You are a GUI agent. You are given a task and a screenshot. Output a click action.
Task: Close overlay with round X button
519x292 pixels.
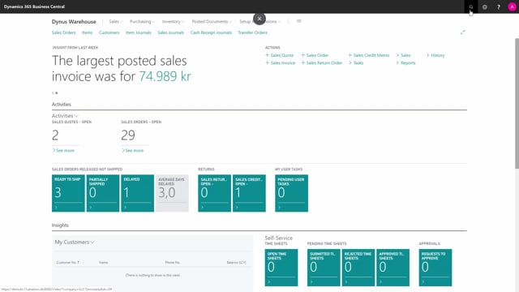coord(259,19)
